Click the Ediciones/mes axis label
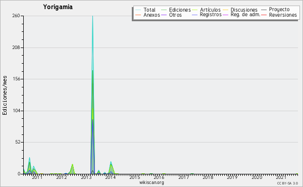The height and width of the screenshot is (187, 303). pos(5,96)
